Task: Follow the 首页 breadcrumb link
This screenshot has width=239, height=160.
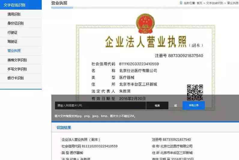Action: [199, 3]
